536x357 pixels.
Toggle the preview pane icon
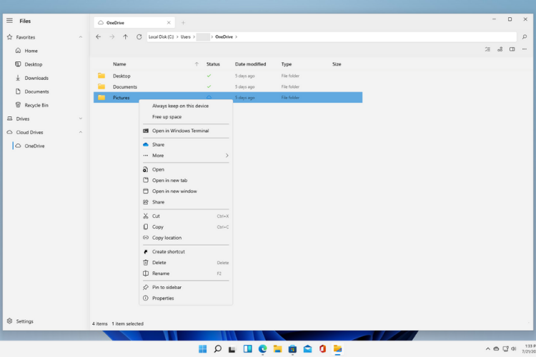point(512,49)
